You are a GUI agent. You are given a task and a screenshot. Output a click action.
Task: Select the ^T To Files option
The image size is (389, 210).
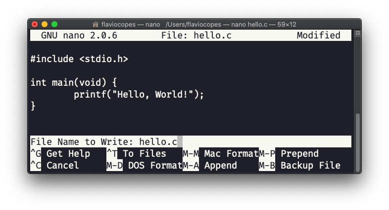click(137, 154)
